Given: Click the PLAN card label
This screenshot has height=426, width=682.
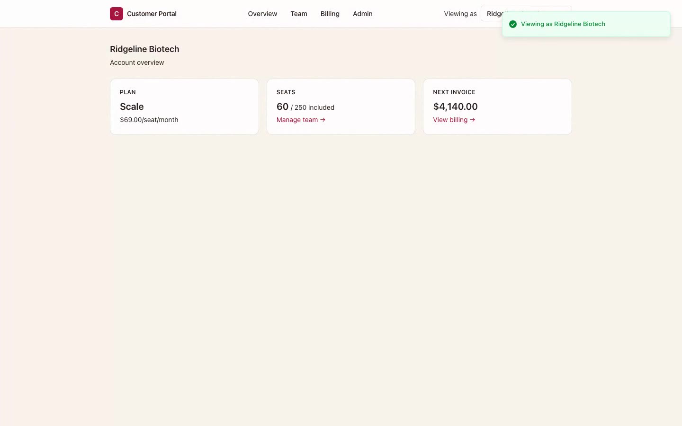Looking at the screenshot, I should [x=128, y=92].
